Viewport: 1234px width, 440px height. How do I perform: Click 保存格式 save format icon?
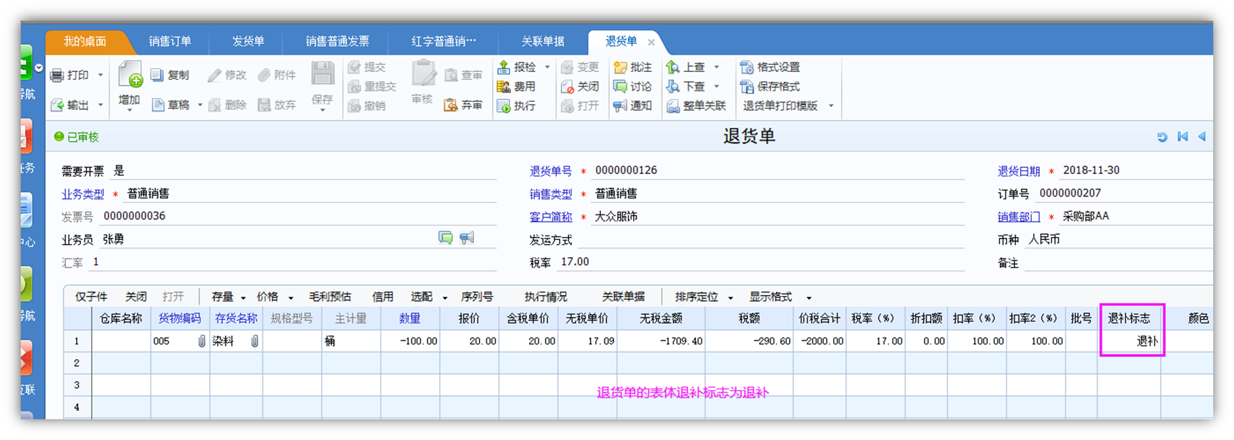pos(747,86)
